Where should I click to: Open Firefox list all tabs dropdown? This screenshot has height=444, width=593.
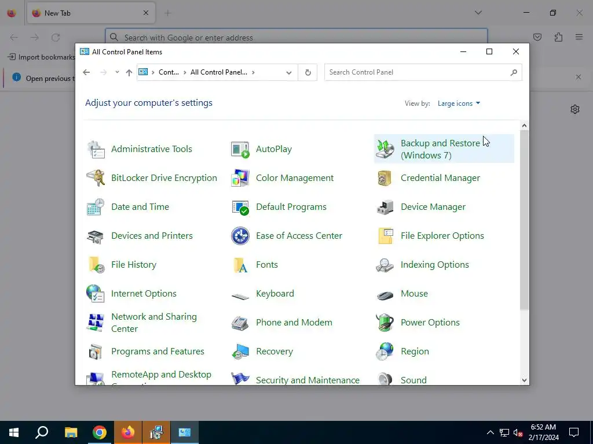478,13
